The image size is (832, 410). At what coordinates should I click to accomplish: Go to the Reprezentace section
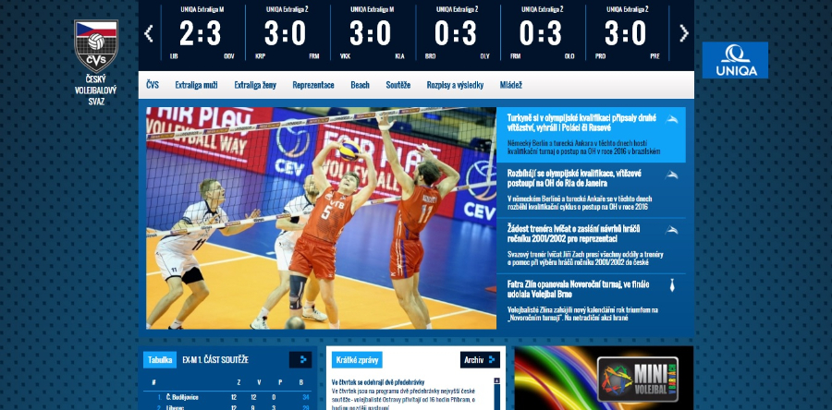(313, 85)
